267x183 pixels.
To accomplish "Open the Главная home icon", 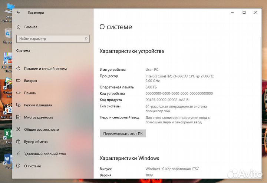I will point(19,27).
